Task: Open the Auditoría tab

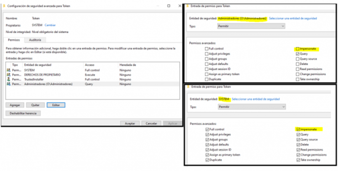Action: point(35,40)
